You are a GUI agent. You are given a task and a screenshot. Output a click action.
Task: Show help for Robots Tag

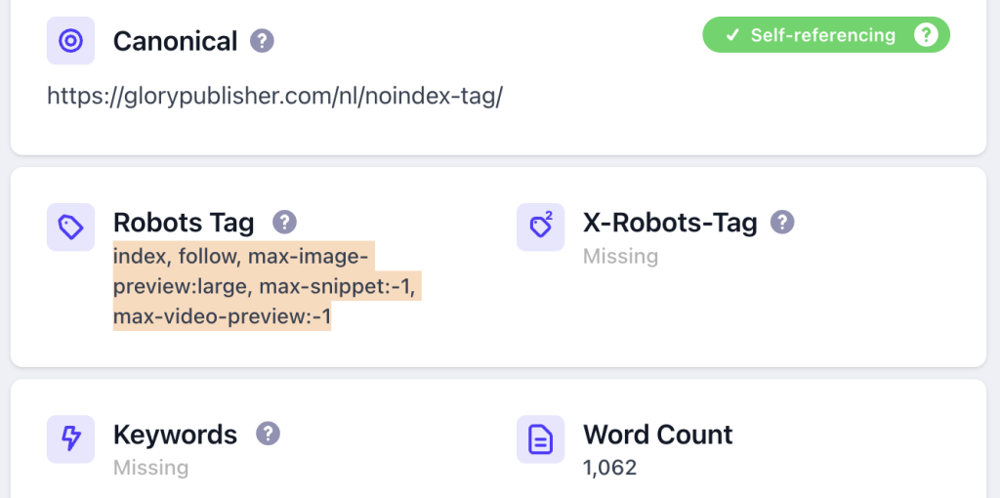point(285,222)
